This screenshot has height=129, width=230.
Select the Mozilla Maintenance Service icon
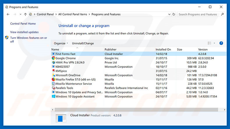(54, 84)
